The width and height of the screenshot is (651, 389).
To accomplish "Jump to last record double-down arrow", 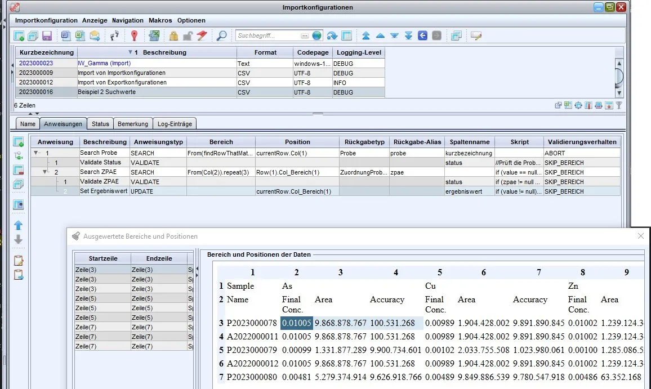I will coord(408,35).
